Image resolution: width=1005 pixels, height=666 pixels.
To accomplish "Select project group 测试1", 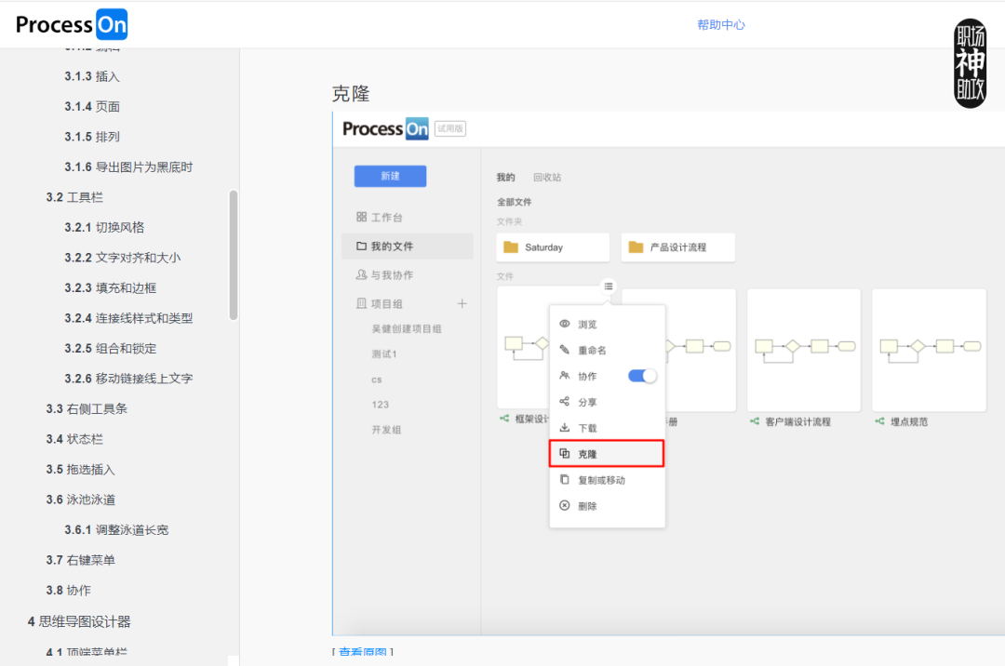I will [x=384, y=354].
